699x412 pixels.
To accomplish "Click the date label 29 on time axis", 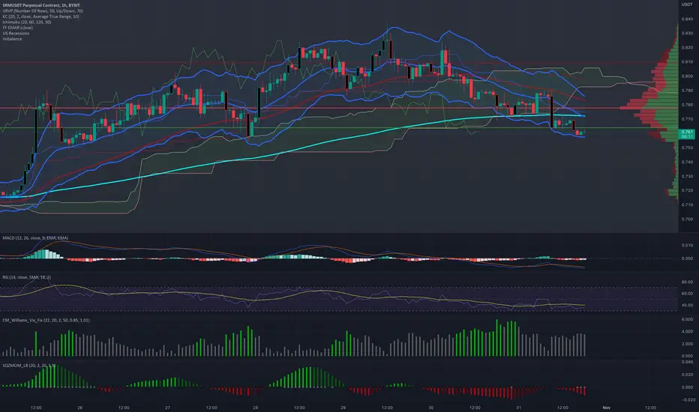I will [x=343, y=408].
